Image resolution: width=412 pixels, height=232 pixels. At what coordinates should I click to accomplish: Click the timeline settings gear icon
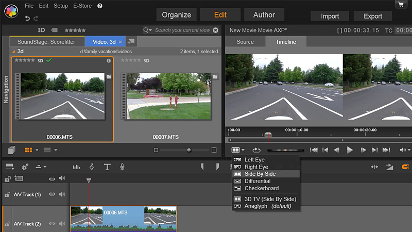[x=25, y=167]
